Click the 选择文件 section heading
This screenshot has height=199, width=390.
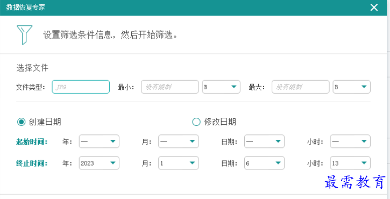(32, 68)
